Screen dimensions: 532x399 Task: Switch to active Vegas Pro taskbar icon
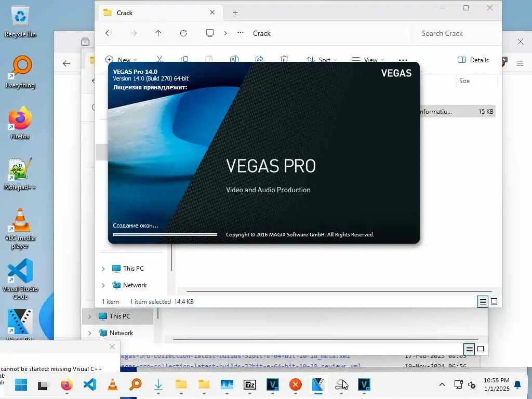pyautogui.click(x=318, y=385)
